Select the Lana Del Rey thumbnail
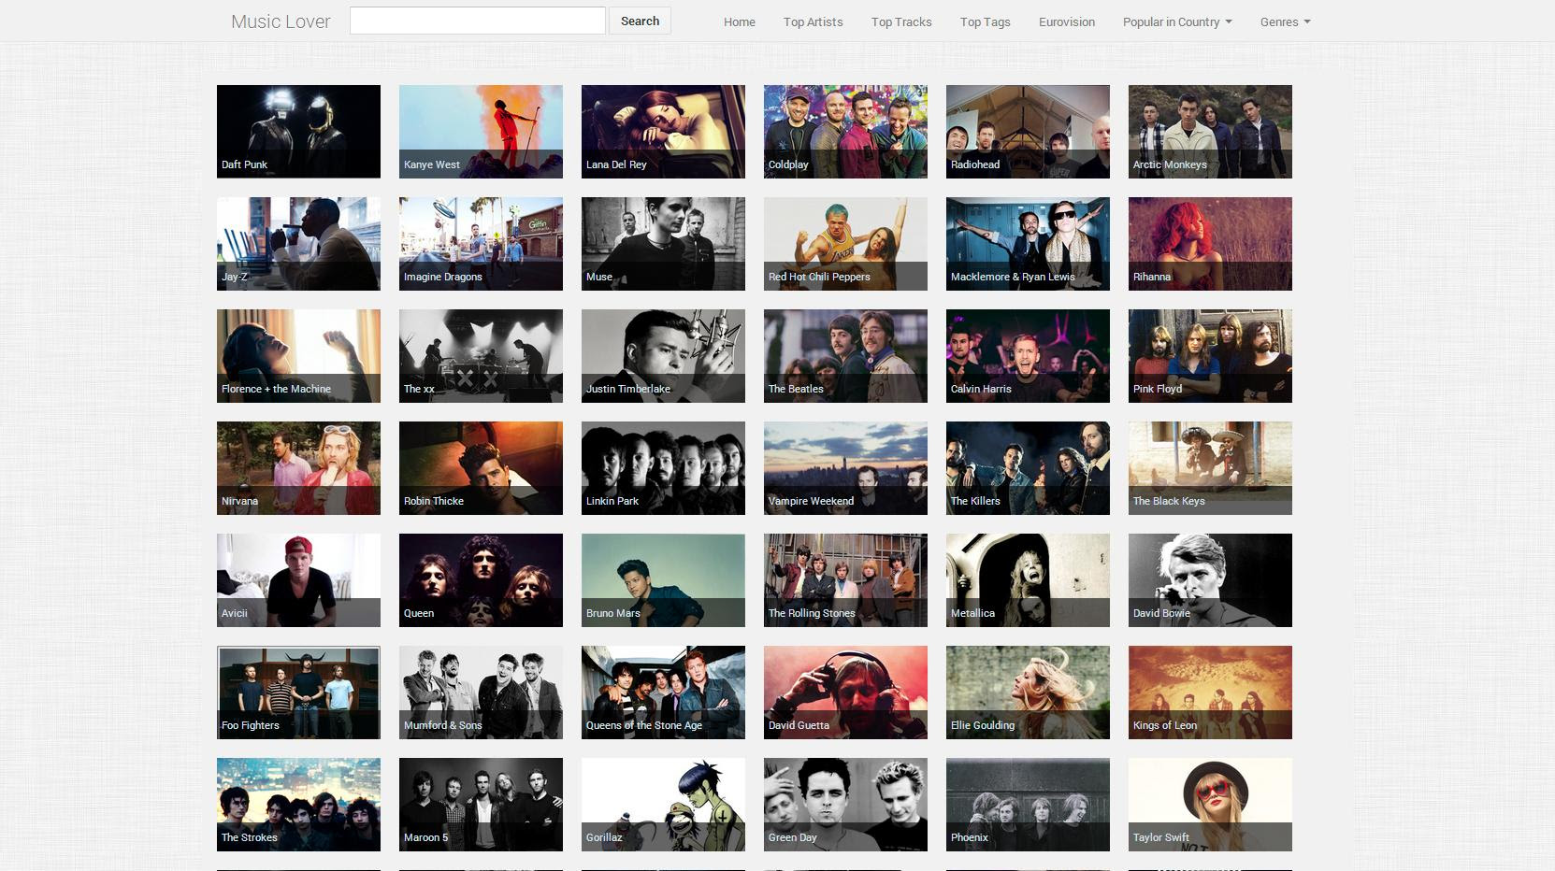 click(x=663, y=132)
